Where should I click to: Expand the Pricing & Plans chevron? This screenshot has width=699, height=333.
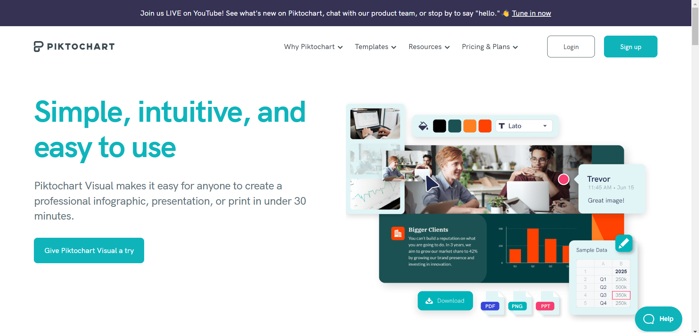coord(515,47)
